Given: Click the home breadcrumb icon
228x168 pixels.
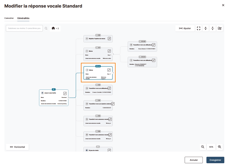Looking at the screenshot, I should 53,28.
